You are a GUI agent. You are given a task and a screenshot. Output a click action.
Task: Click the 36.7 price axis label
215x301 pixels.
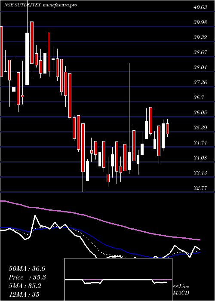pyautogui.click(x=199, y=98)
